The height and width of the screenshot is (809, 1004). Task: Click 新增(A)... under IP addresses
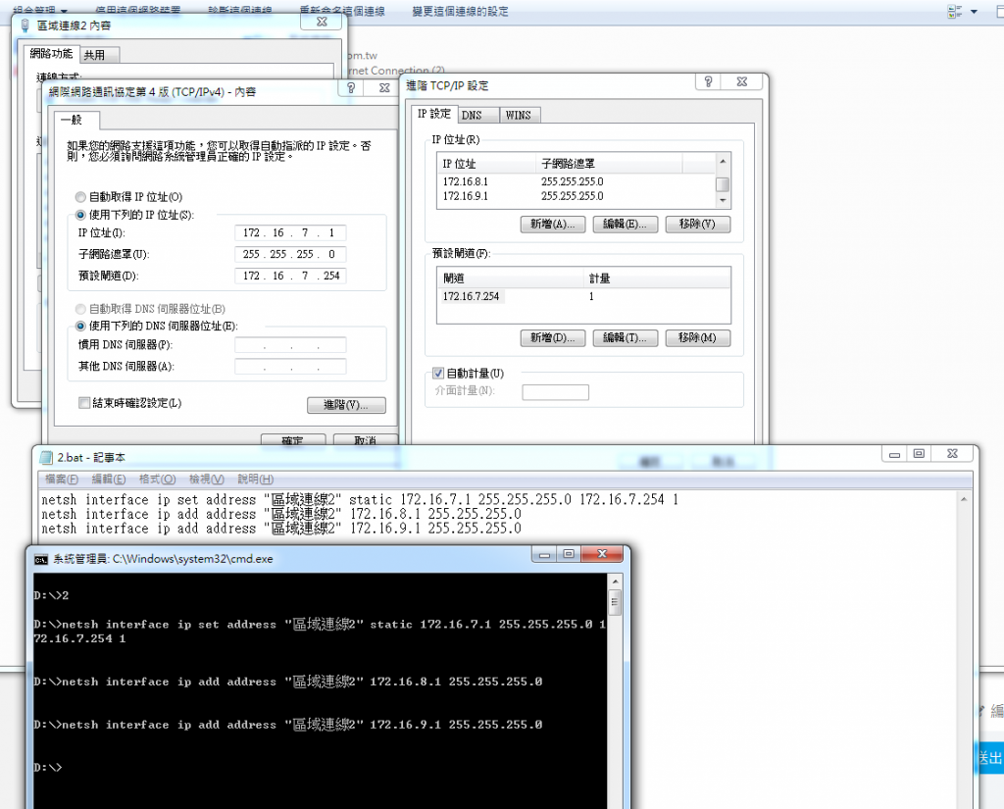[x=553, y=225]
